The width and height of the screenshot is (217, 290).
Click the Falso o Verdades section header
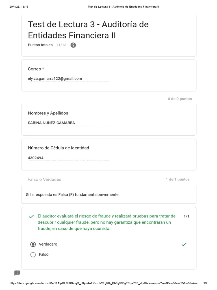(44, 180)
